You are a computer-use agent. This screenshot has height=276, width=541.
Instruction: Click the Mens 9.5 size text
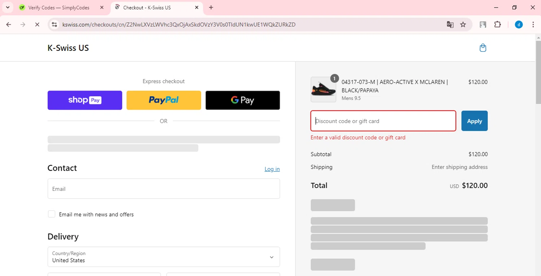[351, 98]
